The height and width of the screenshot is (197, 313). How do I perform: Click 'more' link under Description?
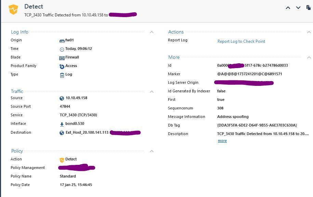(x=222, y=141)
